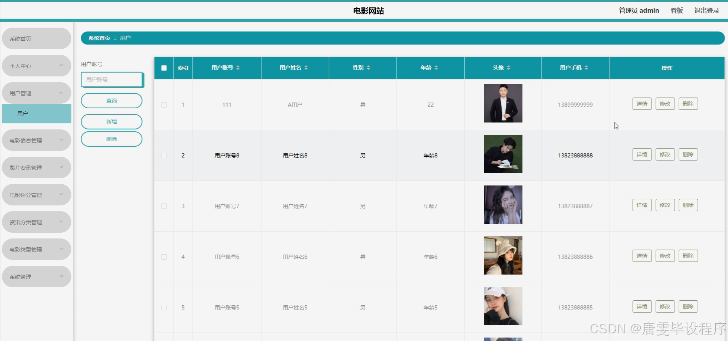Click phone number 13899999999
The image size is (728, 341).
tap(575, 105)
